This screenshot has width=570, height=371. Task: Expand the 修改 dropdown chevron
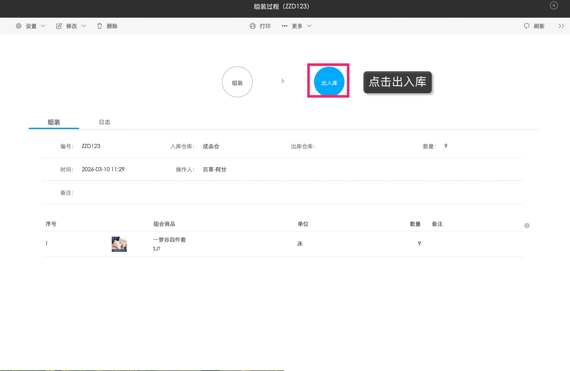point(84,26)
